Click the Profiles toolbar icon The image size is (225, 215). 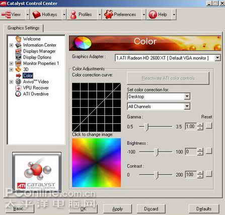73,15
